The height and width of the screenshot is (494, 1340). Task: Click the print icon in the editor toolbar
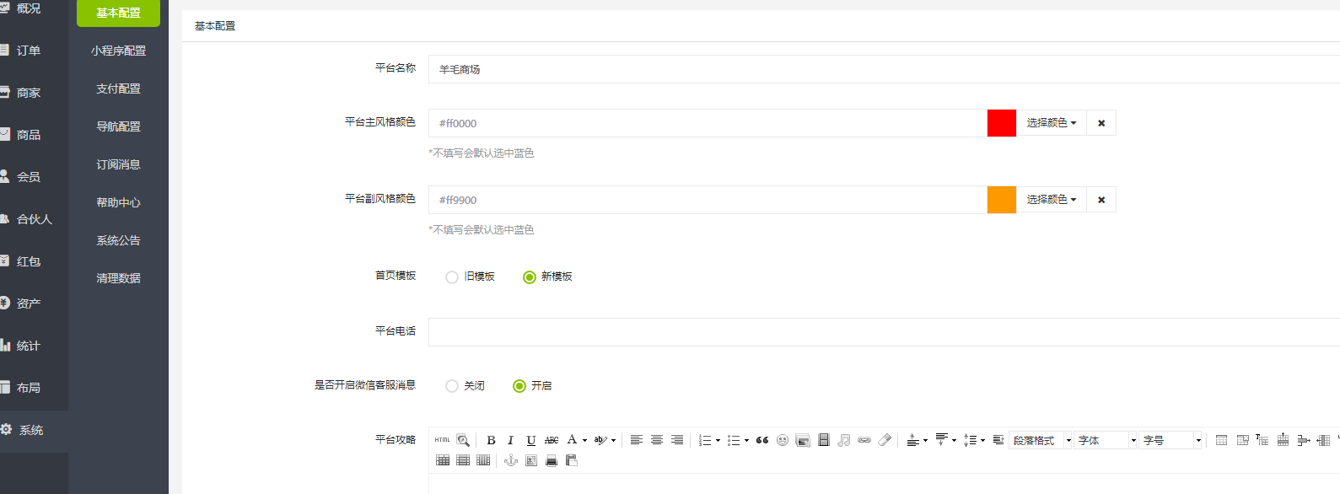(x=552, y=460)
